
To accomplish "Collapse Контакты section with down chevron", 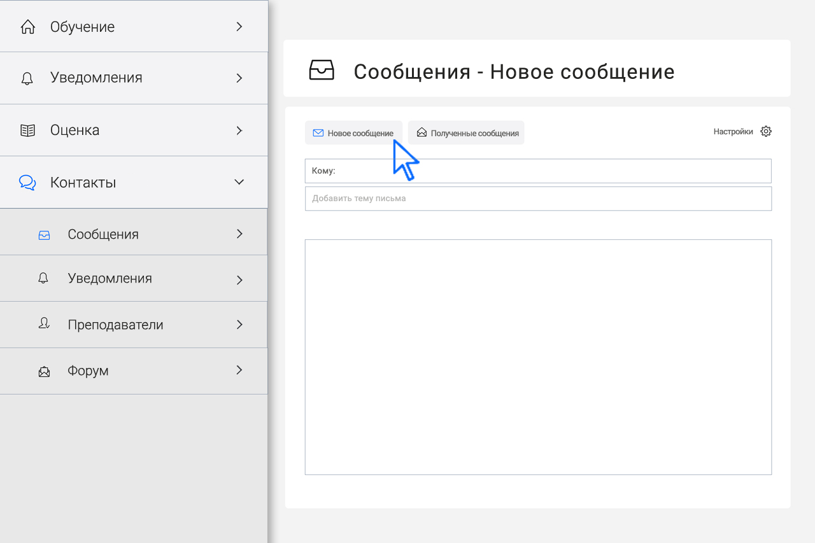I will 239,182.
